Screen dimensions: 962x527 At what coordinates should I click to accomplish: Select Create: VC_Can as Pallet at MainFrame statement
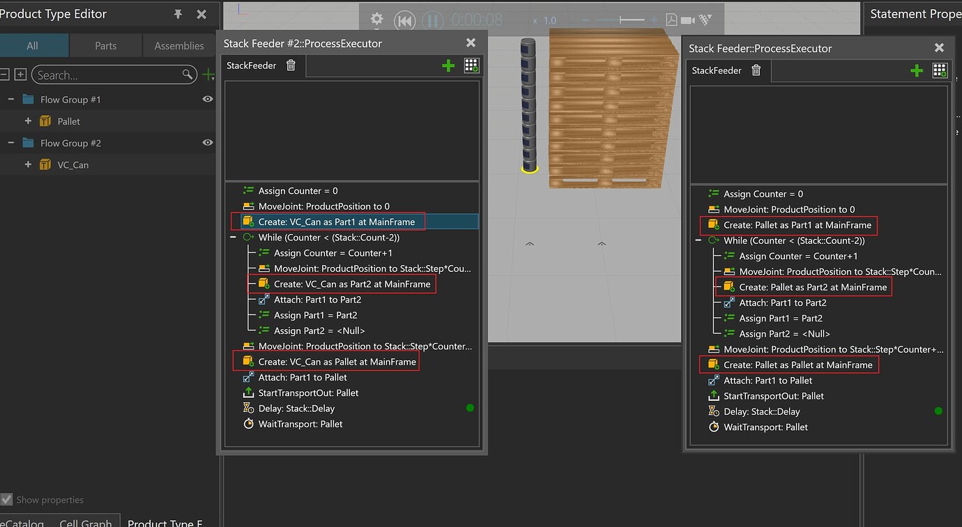(x=337, y=362)
